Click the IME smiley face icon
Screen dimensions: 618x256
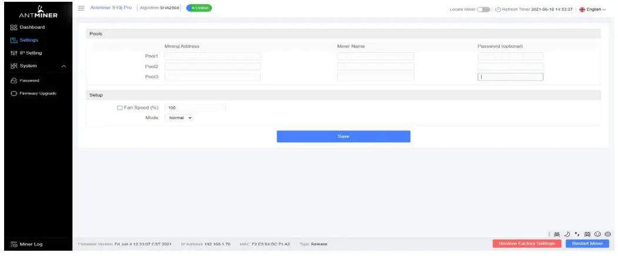597,234
